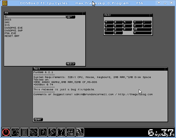Click the DOSBox logo icon in the title bar
The height and width of the screenshot is (138, 176).
(x=5, y=3)
